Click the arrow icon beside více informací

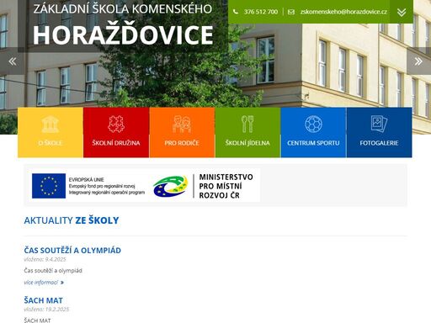coord(62,283)
